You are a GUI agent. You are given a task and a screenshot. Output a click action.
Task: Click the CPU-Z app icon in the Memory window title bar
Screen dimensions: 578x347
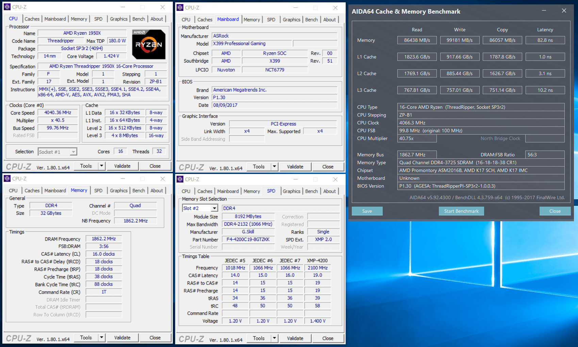pyautogui.click(x=7, y=178)
